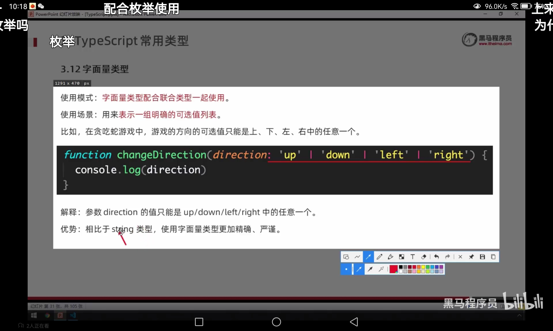Pick the yellow color swatch
Screen dimensions: 553x331
click(x=423, y=267)
